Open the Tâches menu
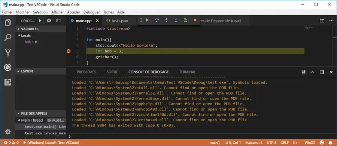 (109, 12)
